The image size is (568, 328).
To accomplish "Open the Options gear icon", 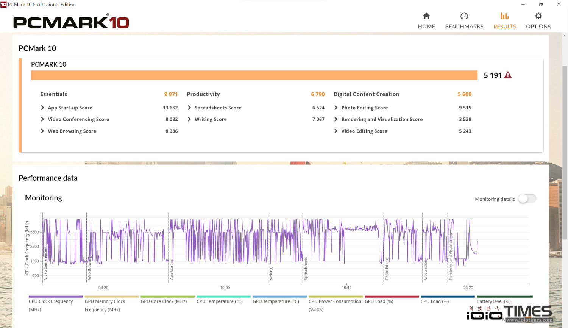I will click(x=538, y=16).
